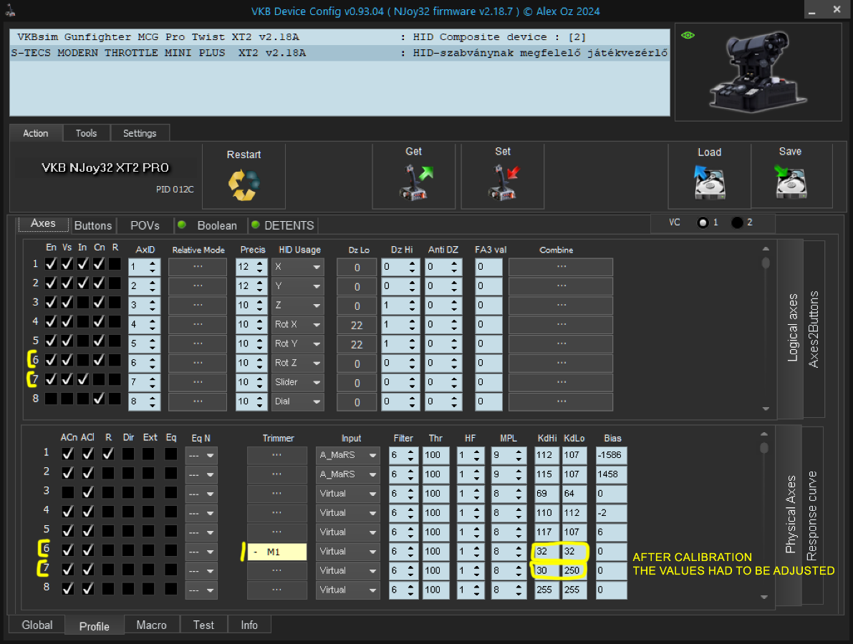
Task: Open HID Usage dropdown showing Dial
Action: coord(297,401)
